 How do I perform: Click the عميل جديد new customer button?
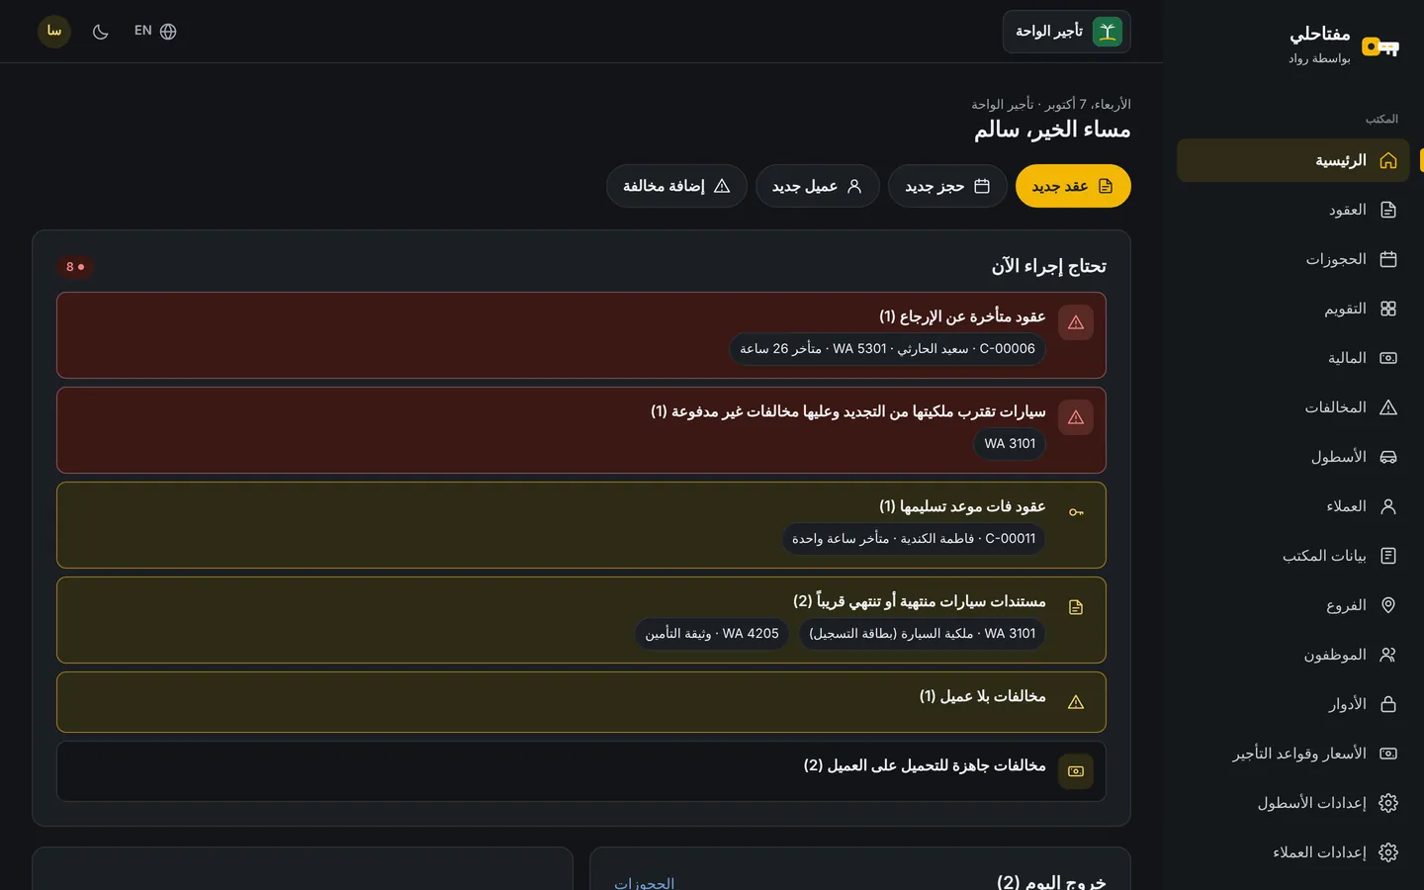(817, 186)
